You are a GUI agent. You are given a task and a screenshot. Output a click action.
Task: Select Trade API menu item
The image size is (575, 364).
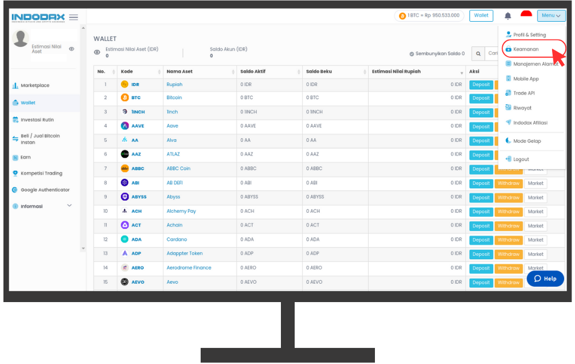tap(520, 93)
